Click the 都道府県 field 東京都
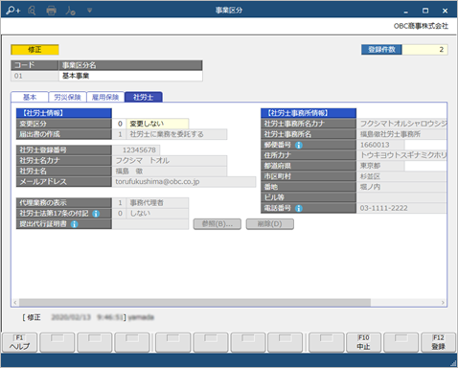The height and width of the screenshot is (368, 458). tap(380, 166)
